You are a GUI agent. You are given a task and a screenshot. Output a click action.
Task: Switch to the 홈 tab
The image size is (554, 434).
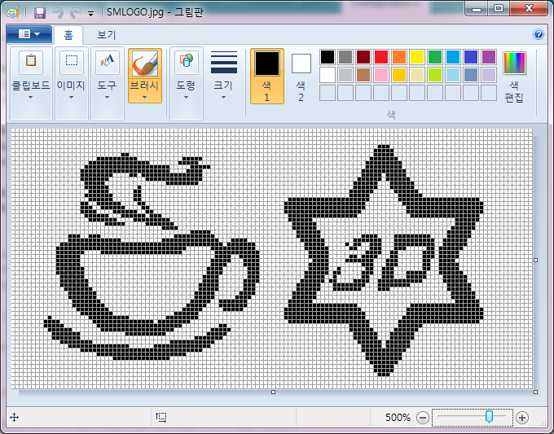point(68,35)
